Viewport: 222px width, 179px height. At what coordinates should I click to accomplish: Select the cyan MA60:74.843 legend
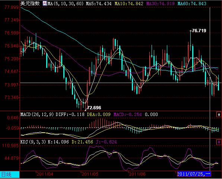click(192, 4)
